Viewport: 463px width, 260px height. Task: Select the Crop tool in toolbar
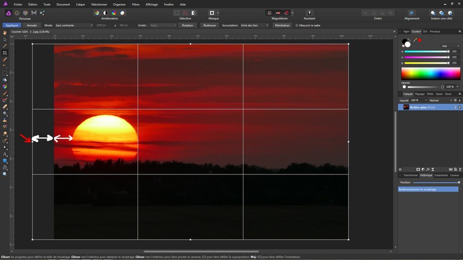[x=5, y=53]
